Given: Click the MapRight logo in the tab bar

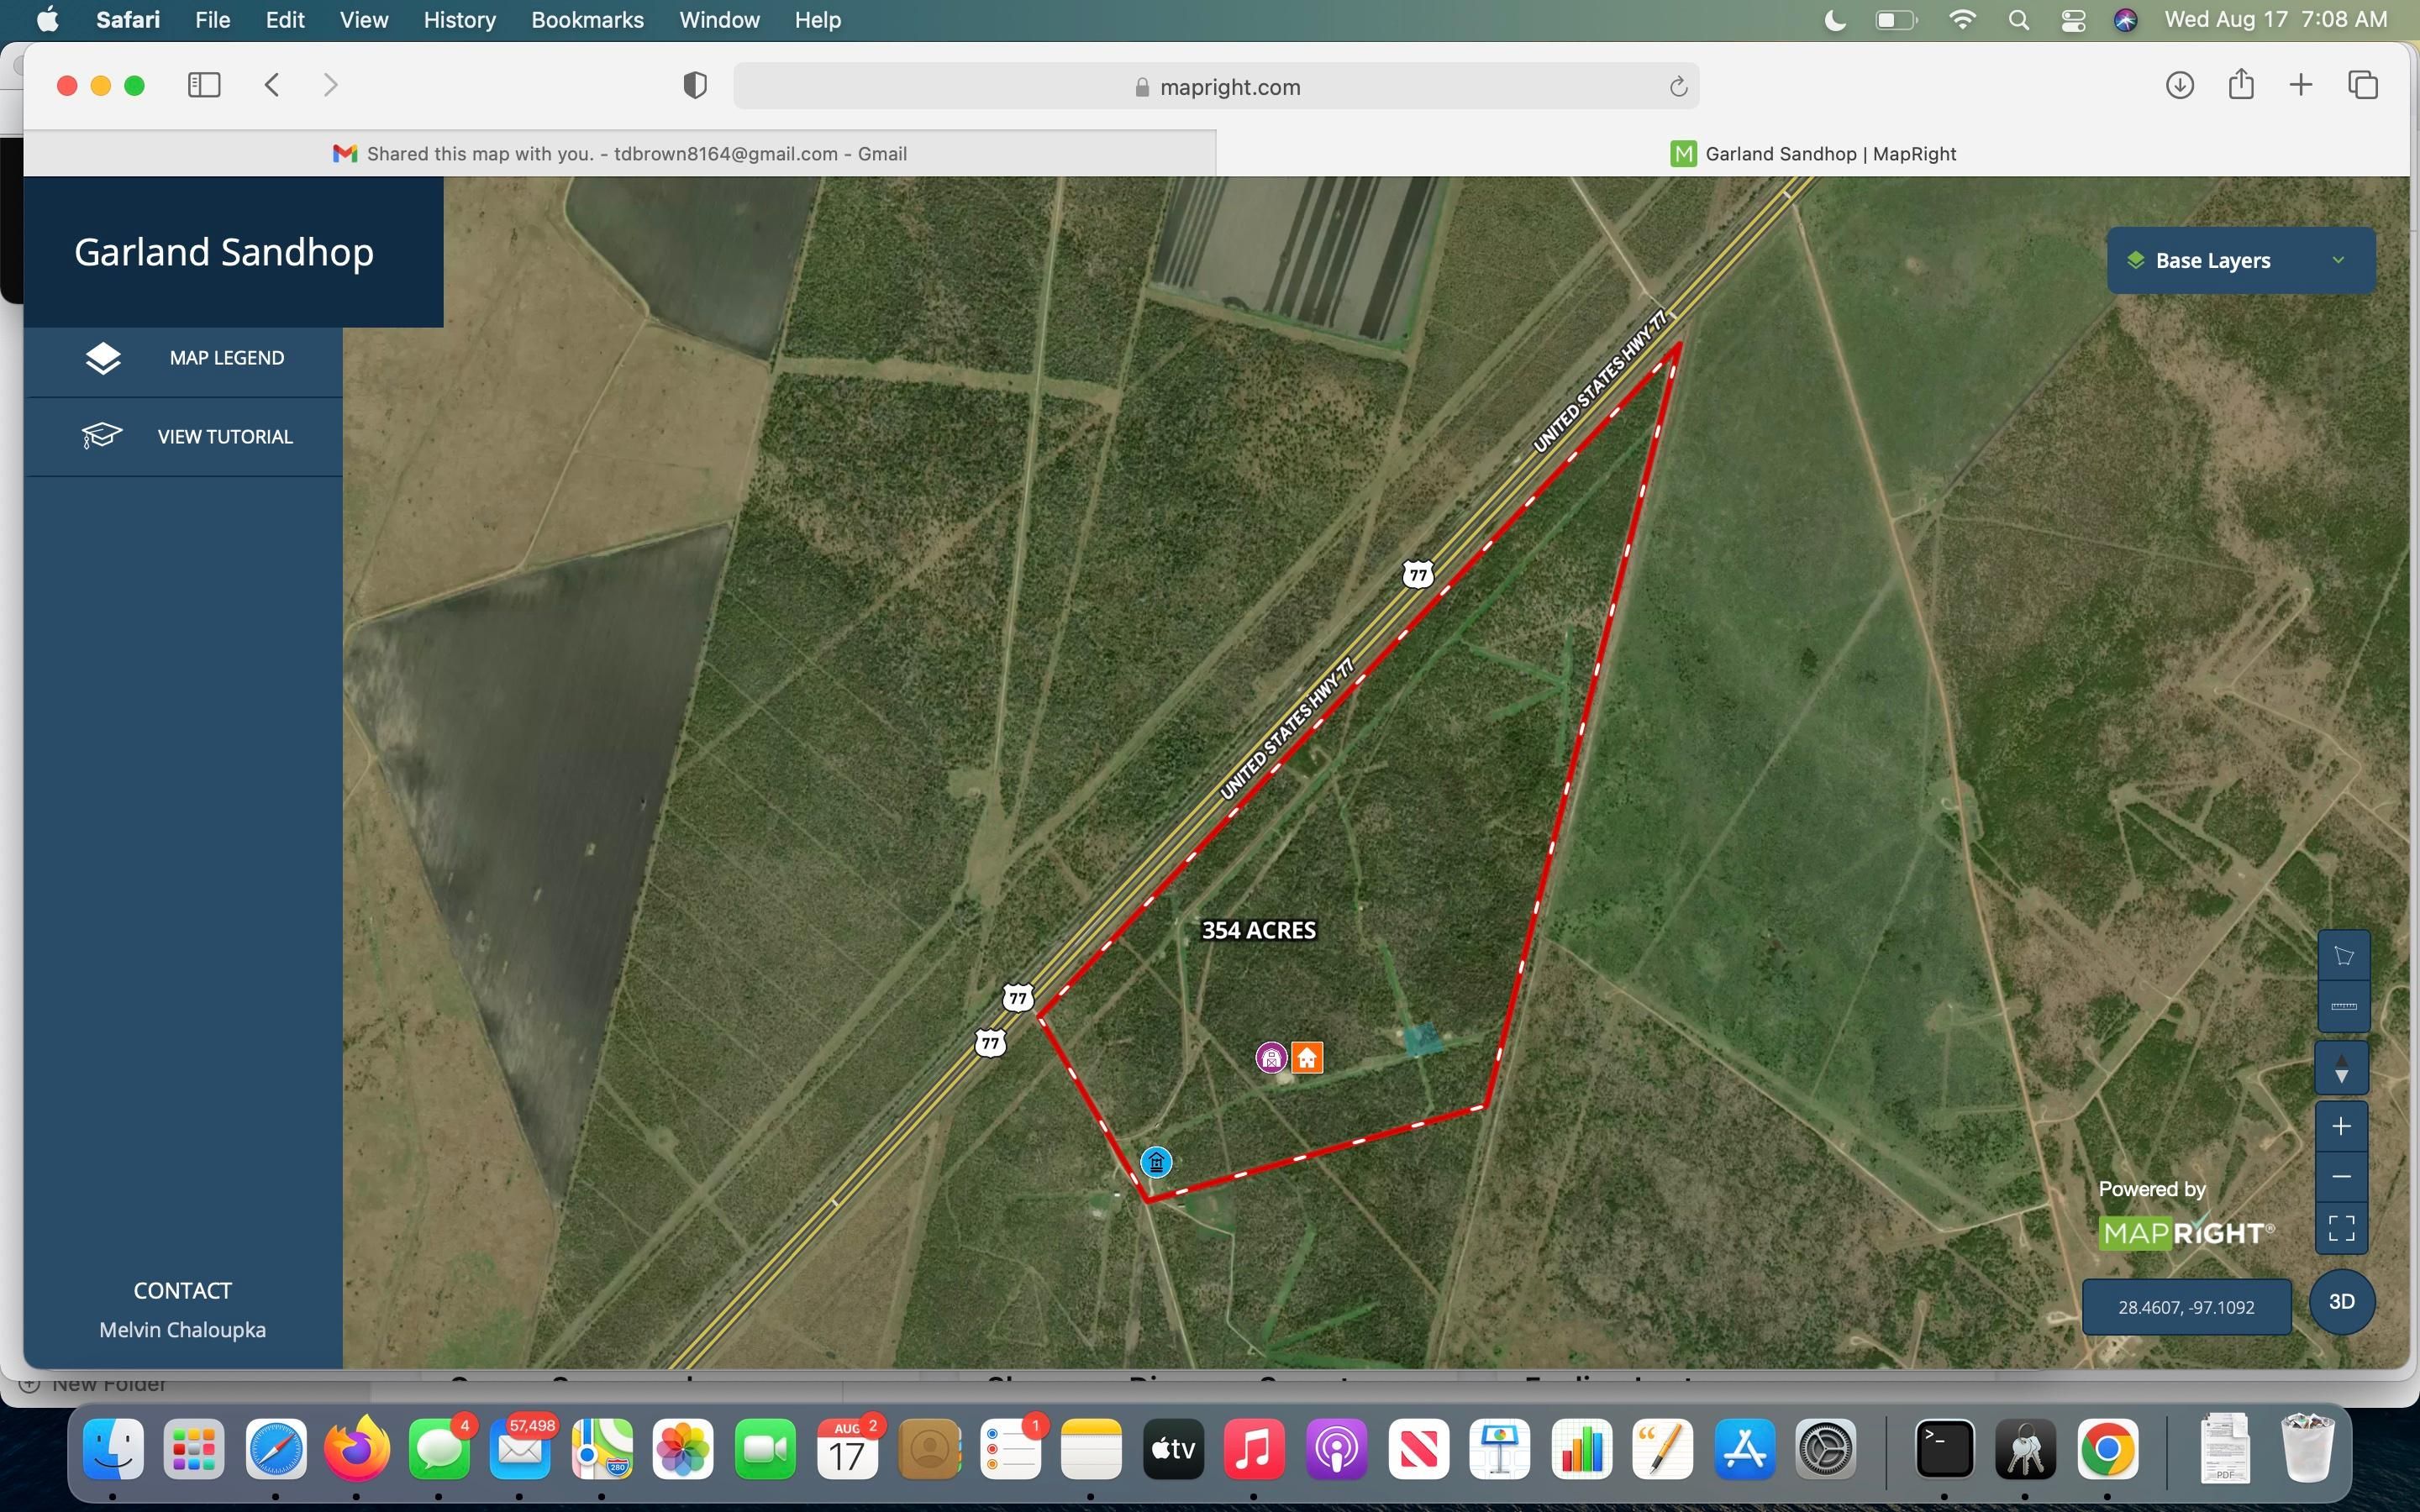Looking at the screenshot, I should (x=1683, y=153).
